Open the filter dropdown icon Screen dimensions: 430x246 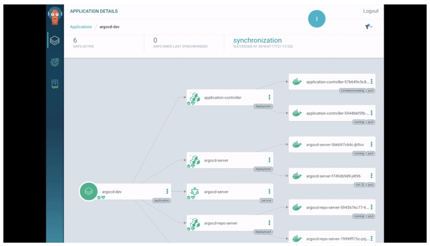[369, 27]
